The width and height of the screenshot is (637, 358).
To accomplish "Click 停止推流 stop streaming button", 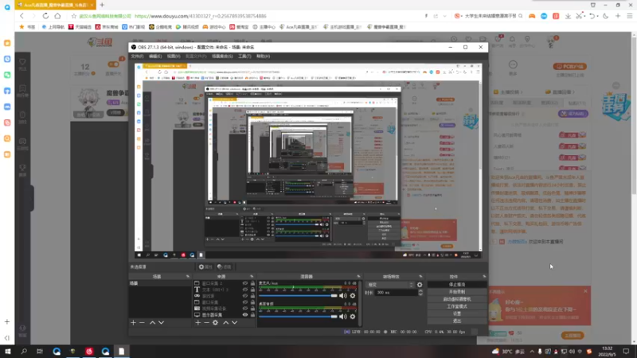I will click(x=457, y=285).
